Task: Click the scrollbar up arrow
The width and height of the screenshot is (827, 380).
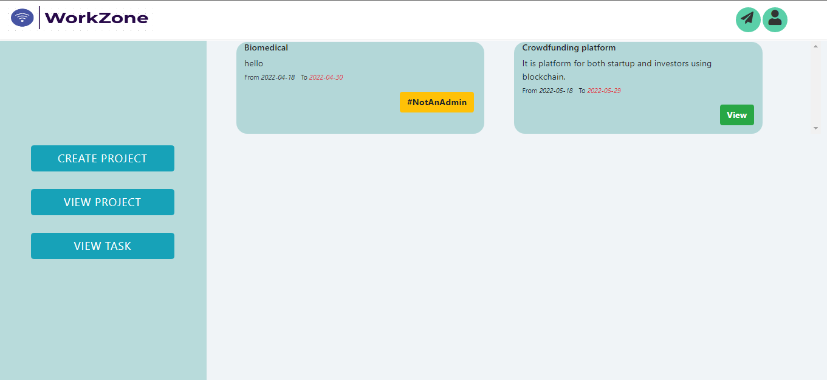Action: point(817,46)
